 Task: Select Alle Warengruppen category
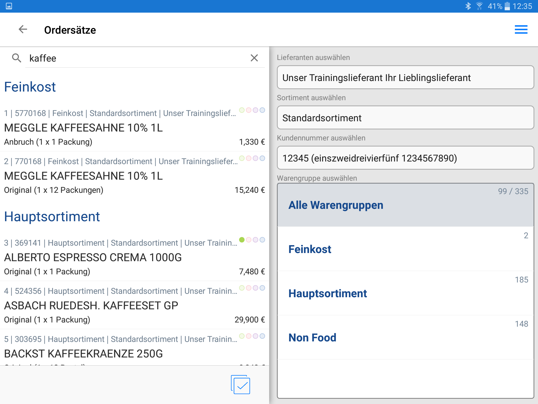tap(405, 205)
